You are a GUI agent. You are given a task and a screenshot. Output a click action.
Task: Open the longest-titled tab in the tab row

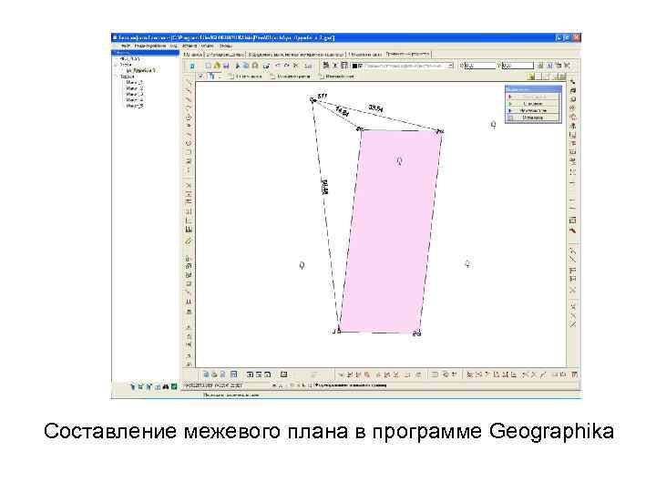296,55
